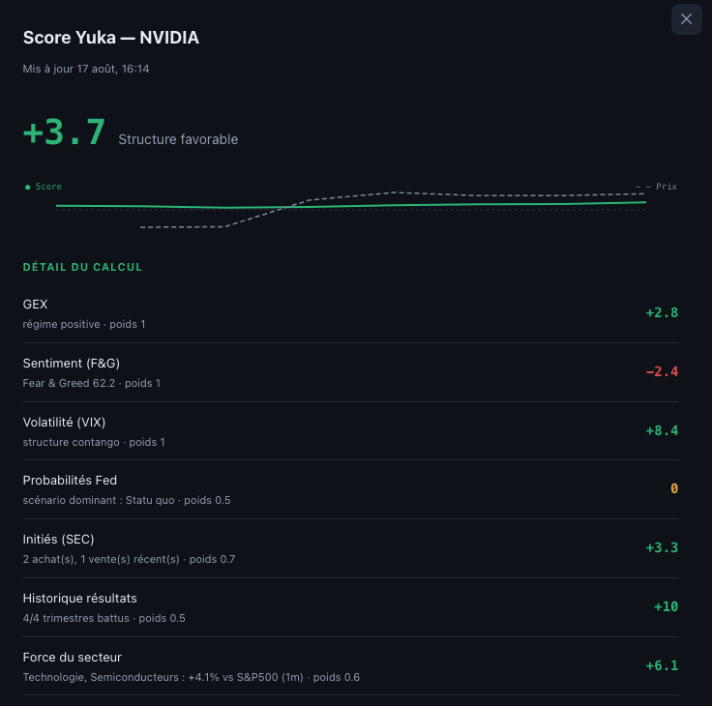Select the 'Force du secteur' row label
This screenshot has height=706, width=712.
pyautogui.click(x=73, y=658)
